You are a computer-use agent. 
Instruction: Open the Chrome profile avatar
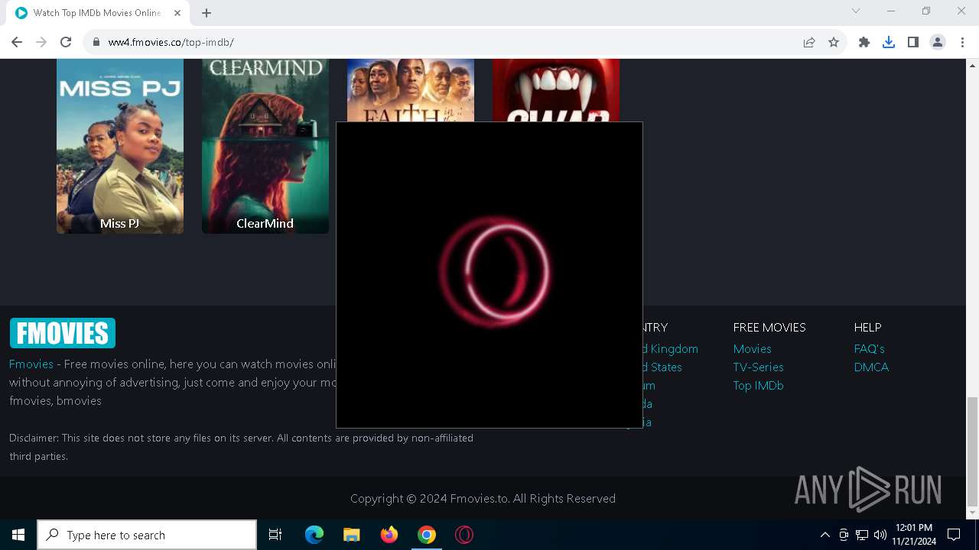click(x=938, y=42)
